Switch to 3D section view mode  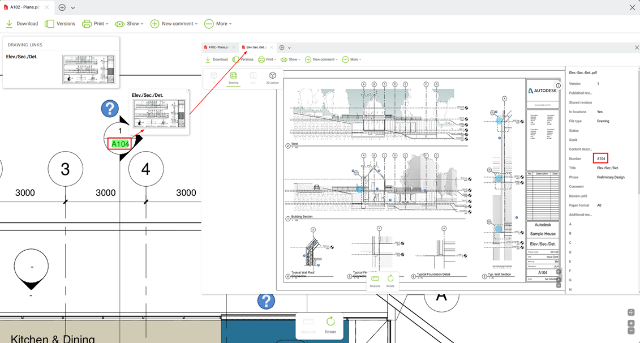coord(272,78)
